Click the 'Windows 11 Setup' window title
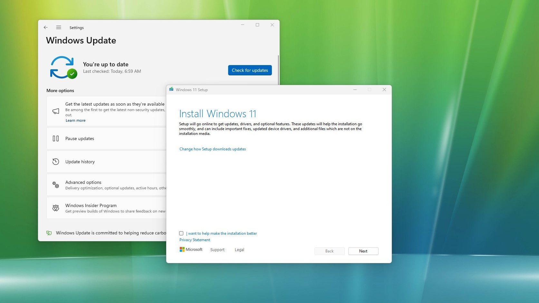Screen dimensions: 539x303 coord(192,90)
